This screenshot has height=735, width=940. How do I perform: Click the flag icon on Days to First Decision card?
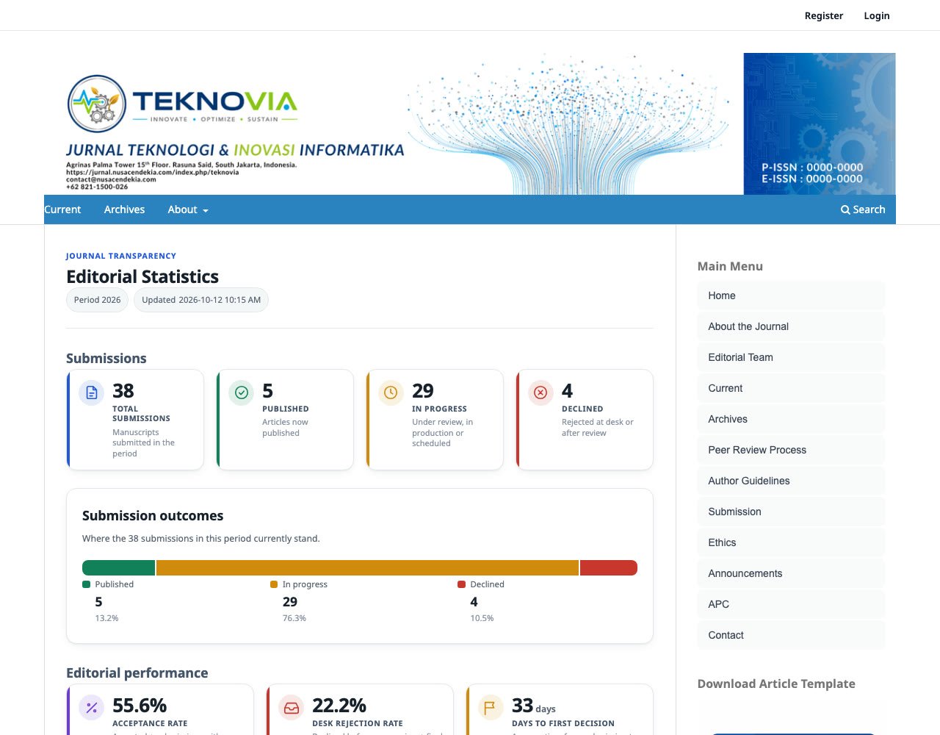point(491,708)
